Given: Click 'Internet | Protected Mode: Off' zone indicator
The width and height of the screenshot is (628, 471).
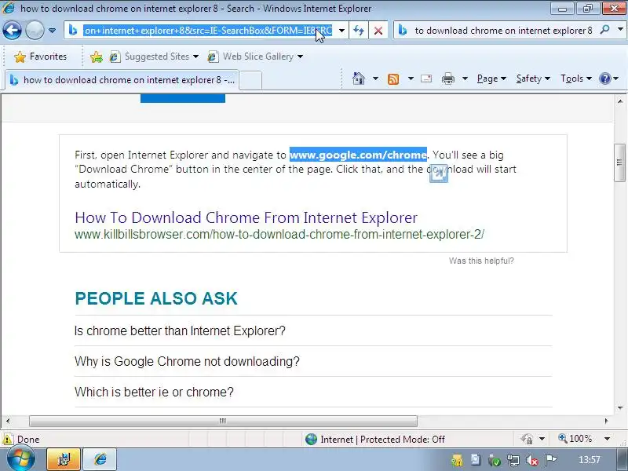Looking at the screenshot, I should (x=375, y=440).
